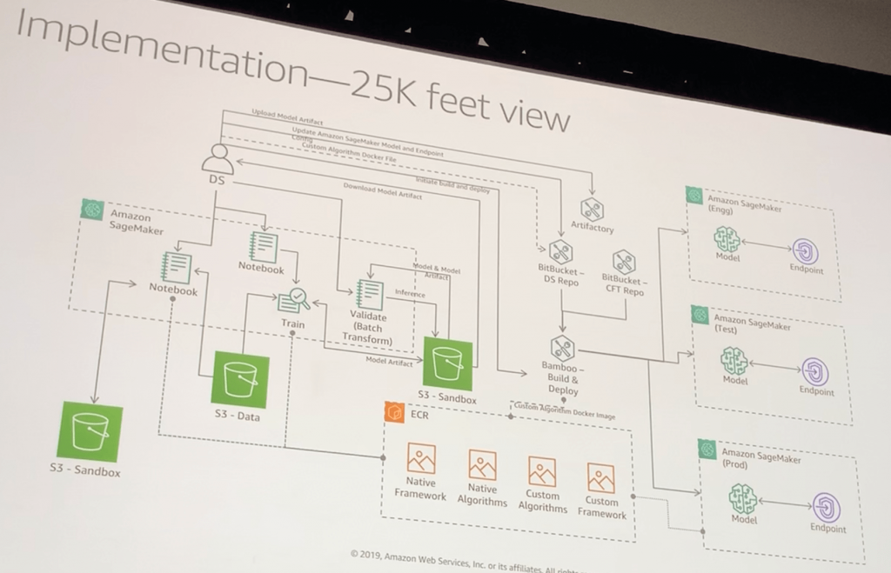Click the SageMaker logo icon of the Prod box
Viewport: 891px width, 573px height.
(x=707, y=450)
